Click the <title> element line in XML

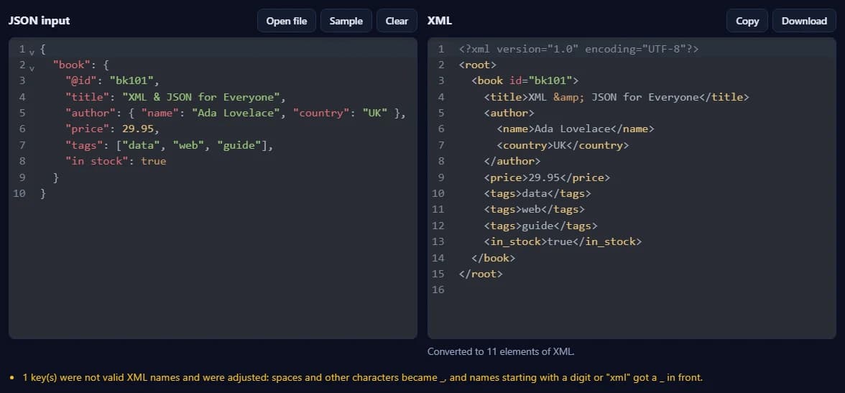click(x=617, y=97)
